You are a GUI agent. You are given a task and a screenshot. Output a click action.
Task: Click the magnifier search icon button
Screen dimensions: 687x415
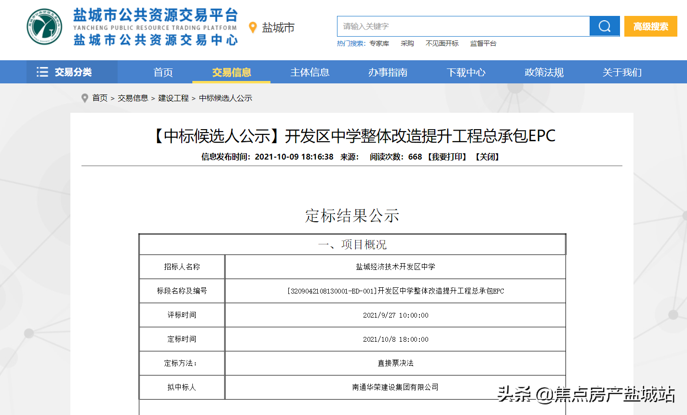(604, 27)
